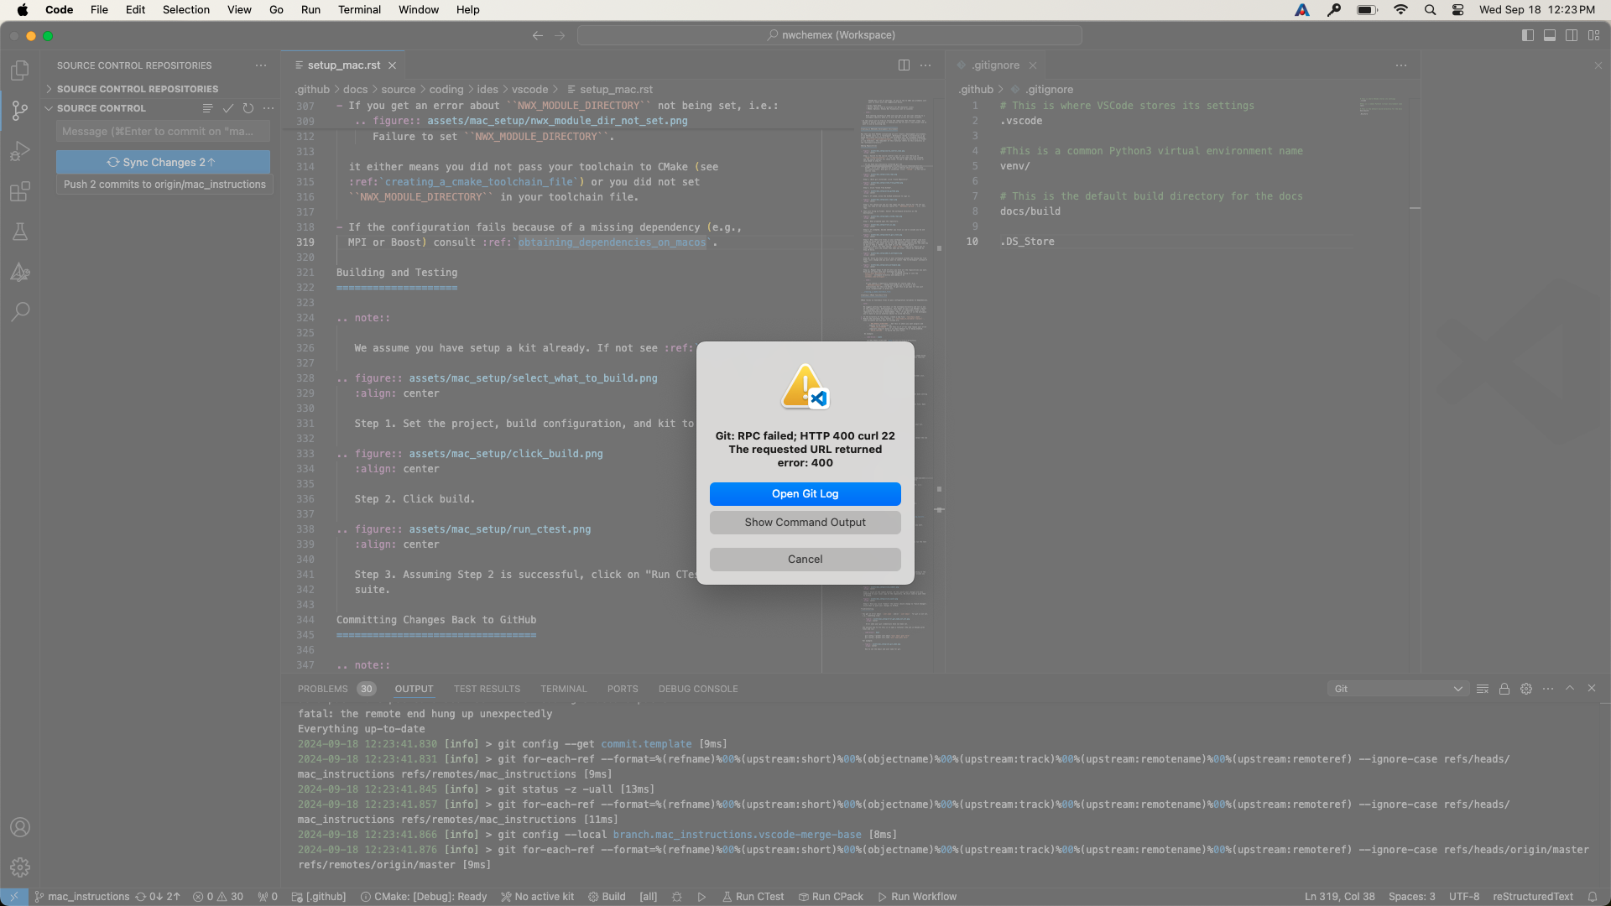Image resolution: width=1611 pixels, height=906 pixels.
Task: Click the Open Git Log button
Action: click(805, 494)
